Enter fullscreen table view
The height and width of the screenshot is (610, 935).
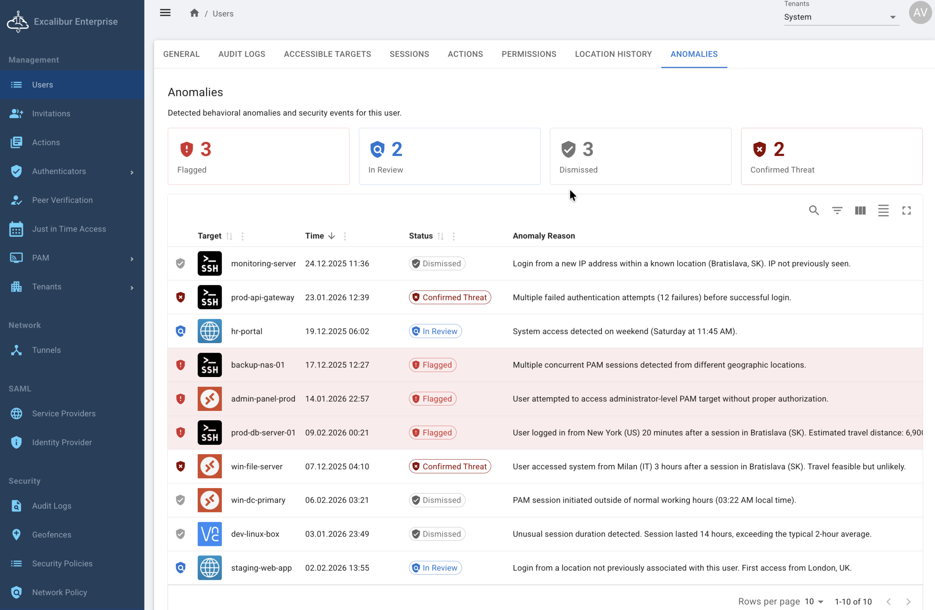(906, 210)
